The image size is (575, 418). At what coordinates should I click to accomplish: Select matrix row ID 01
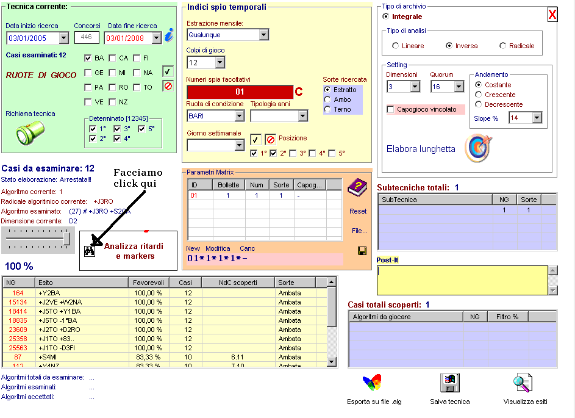pos(265,195)
